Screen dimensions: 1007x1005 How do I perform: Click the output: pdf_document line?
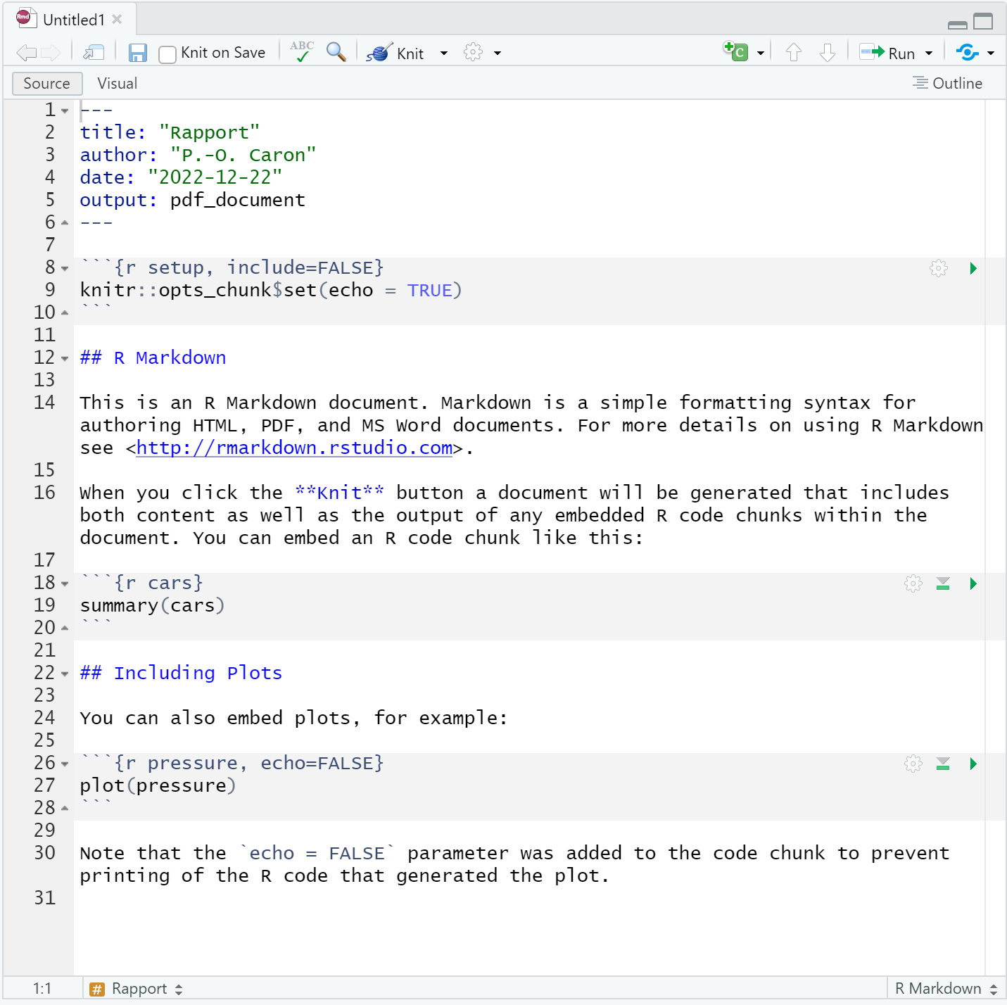pyautogui.click(x=193, y=200)
